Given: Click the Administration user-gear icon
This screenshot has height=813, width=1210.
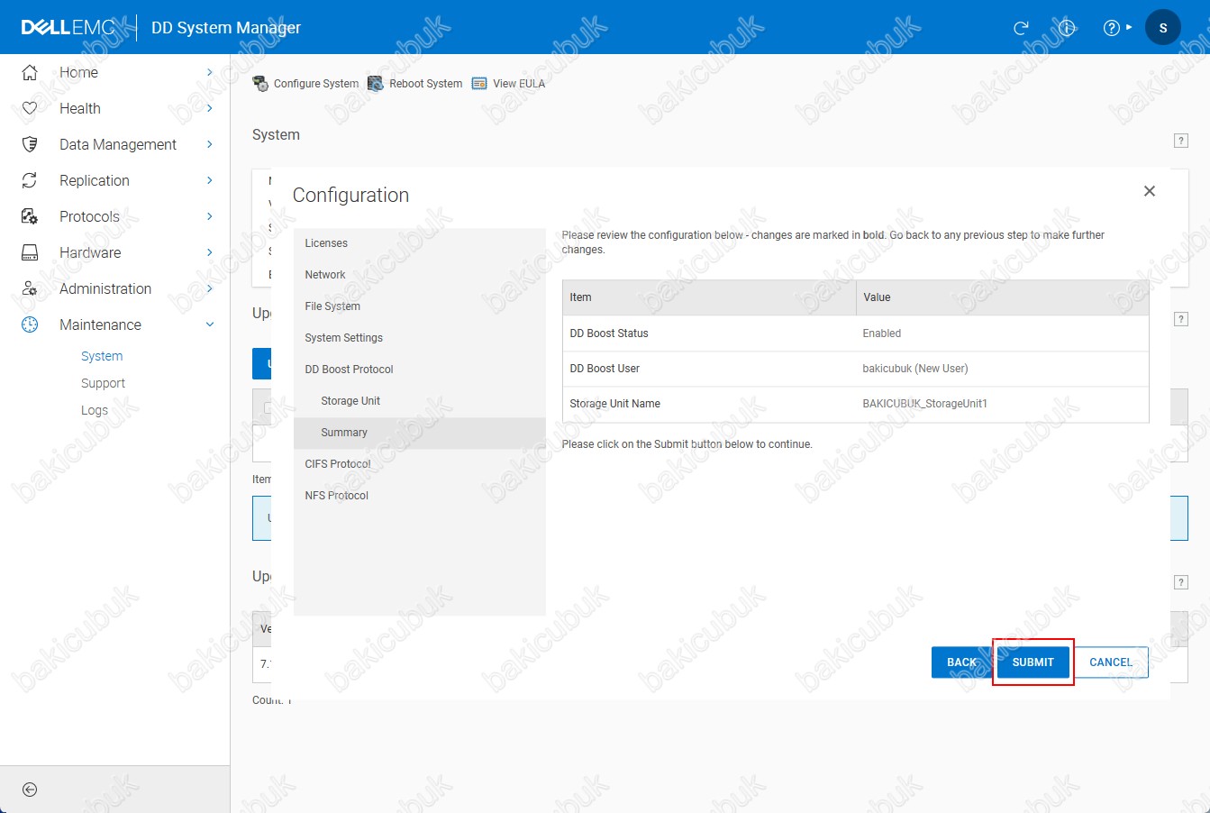Looking at the screenshot, I should tap(30, 288).
